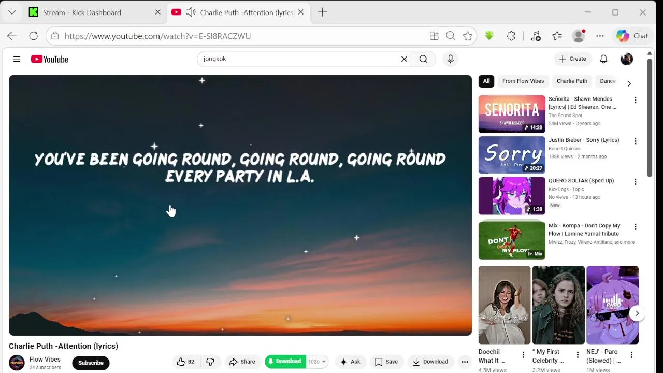Open the Create button
Viewport: 663px width, 373px height.
pyautogui.click(x=572, y=59)
